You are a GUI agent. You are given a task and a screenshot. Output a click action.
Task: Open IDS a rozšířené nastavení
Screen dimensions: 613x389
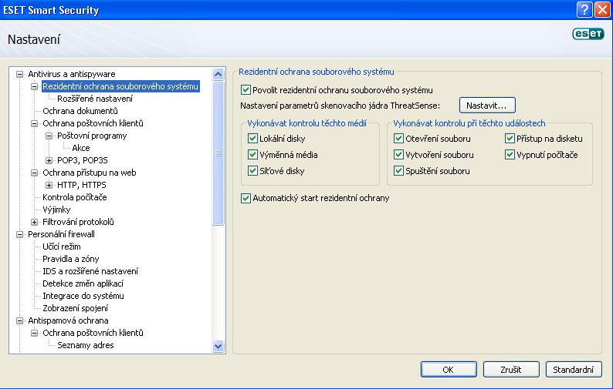[90, 271]
